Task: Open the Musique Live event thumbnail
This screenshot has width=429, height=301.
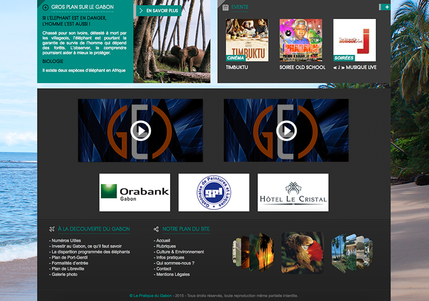Action: (x=354, y=40)
